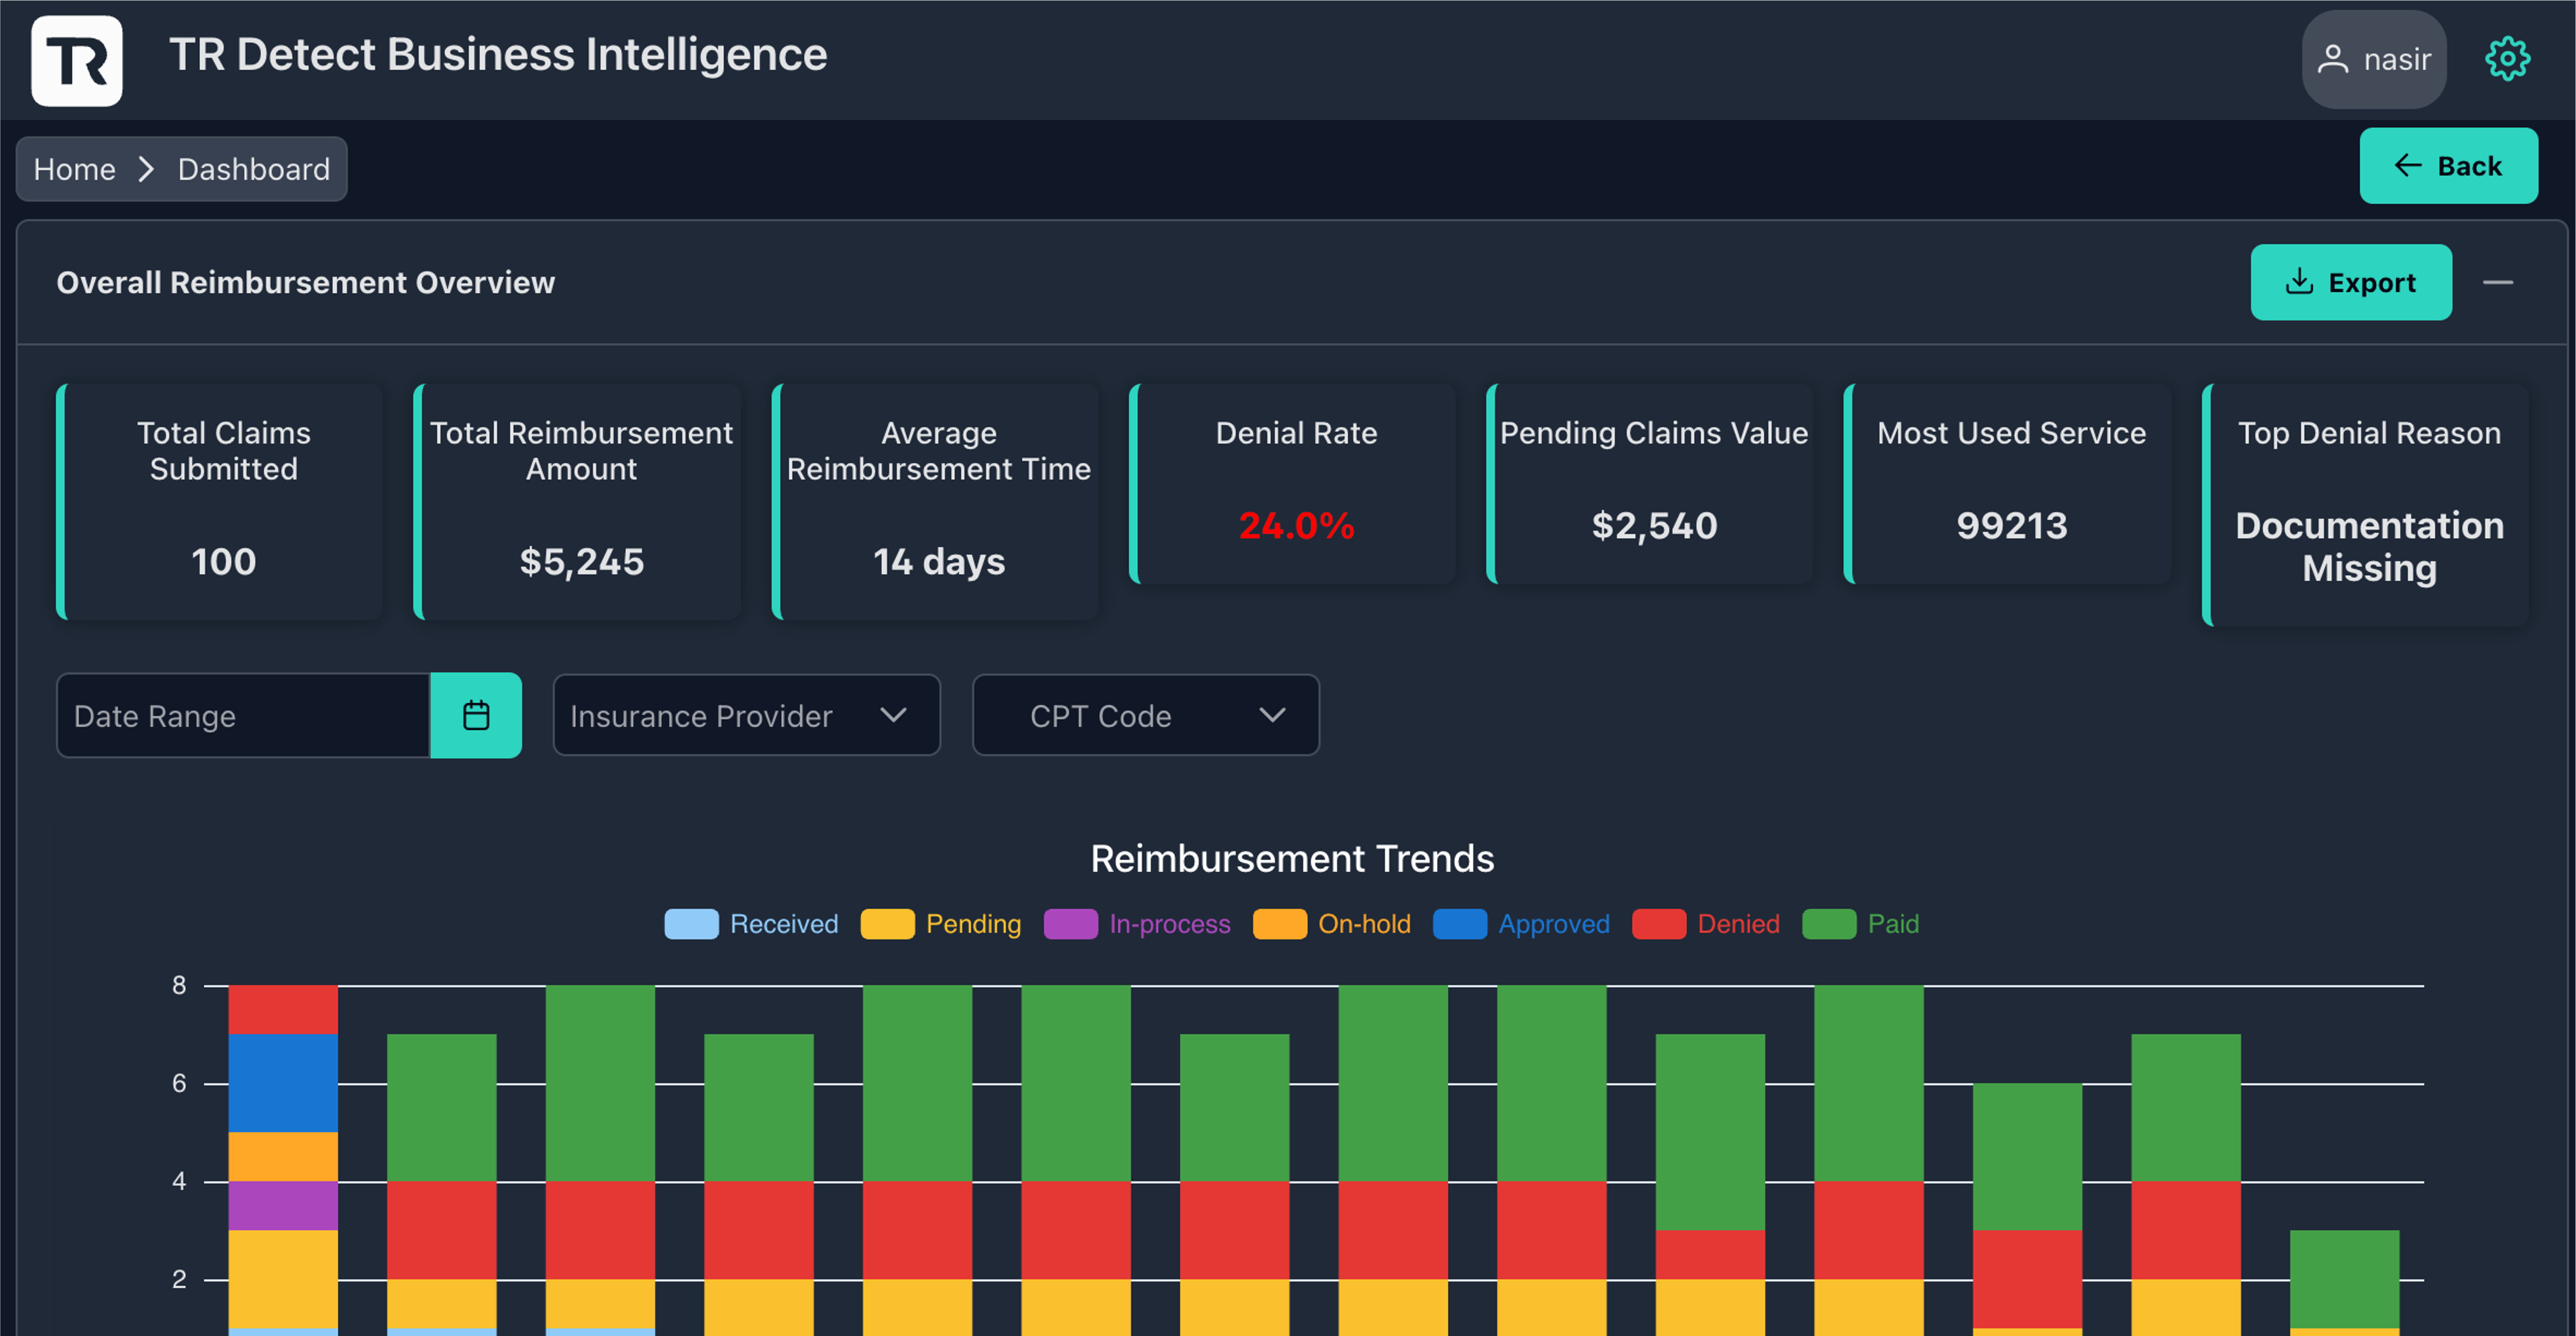This screenshot has width=2576, height=1336.
Task: Open the calendar date picker icon
Action: (x=476, y=715)
